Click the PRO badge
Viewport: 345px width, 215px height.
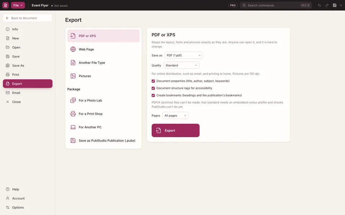pyautogui.click(x=233, y=5)
